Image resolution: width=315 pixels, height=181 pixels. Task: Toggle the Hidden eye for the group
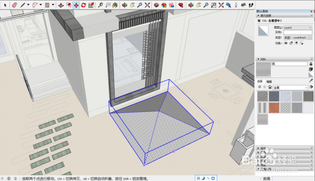[x=286, y=43]
